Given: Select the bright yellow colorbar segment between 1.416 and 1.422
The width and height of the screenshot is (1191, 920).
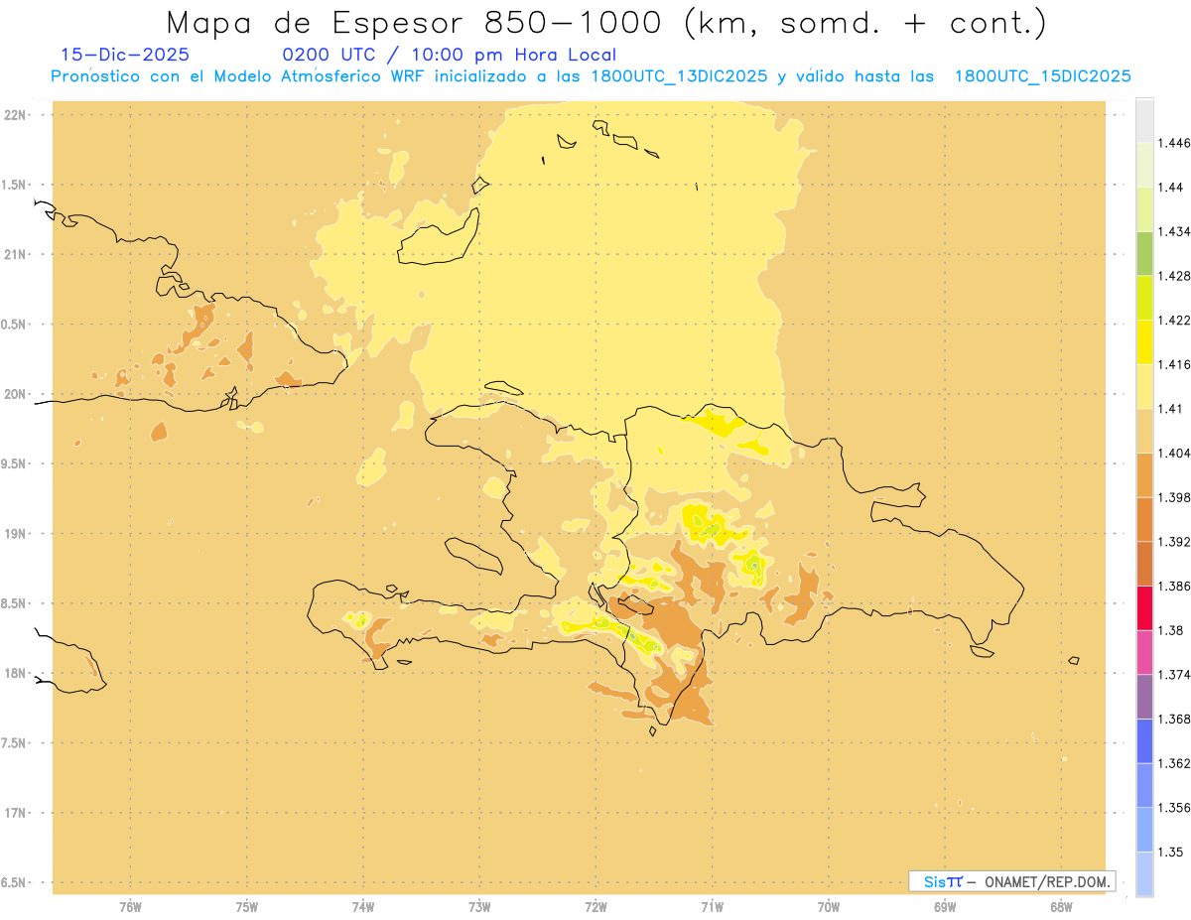Looking at the screenshot, I should [x=1144, y=342].
